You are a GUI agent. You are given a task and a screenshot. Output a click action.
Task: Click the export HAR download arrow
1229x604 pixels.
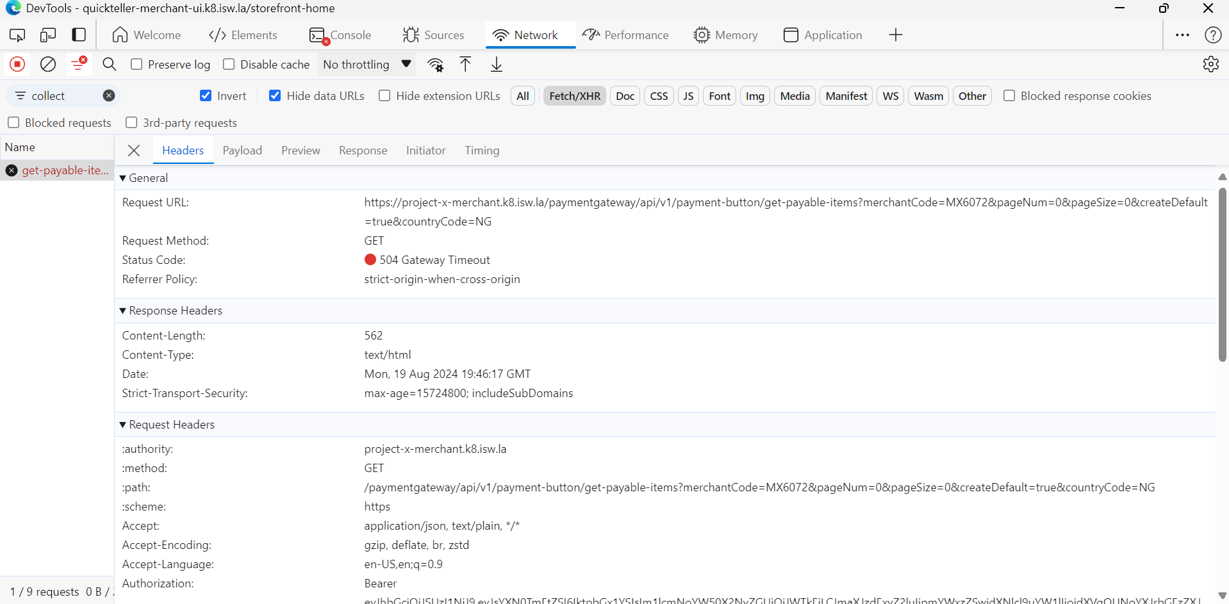[x=497, y=64]
